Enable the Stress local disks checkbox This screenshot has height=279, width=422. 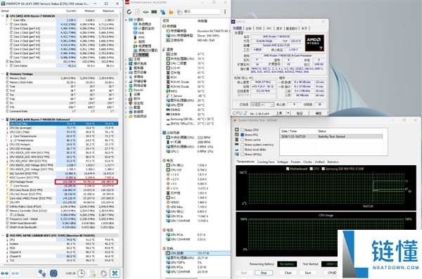[x=242, y=149]
